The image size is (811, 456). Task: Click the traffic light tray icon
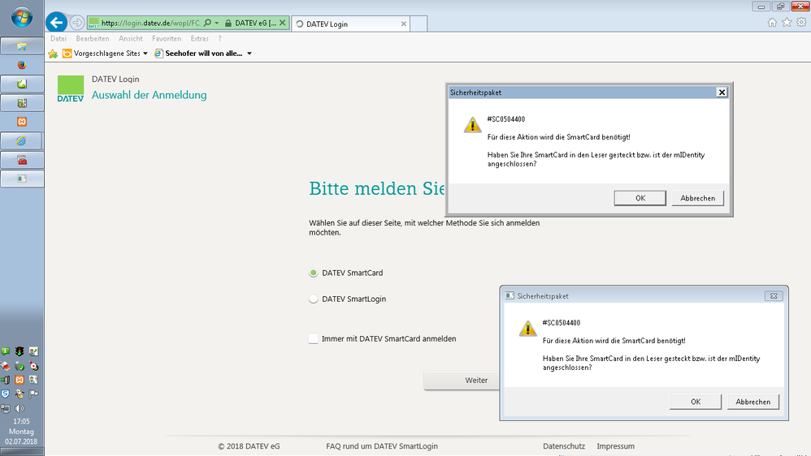(20, 351)
